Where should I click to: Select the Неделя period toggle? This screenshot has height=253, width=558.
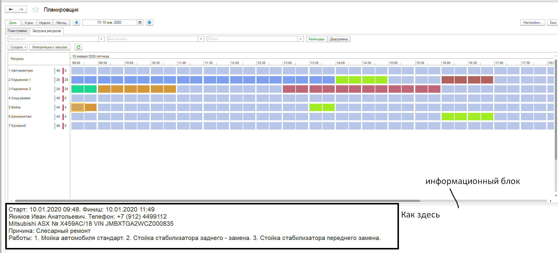[45, 23]
